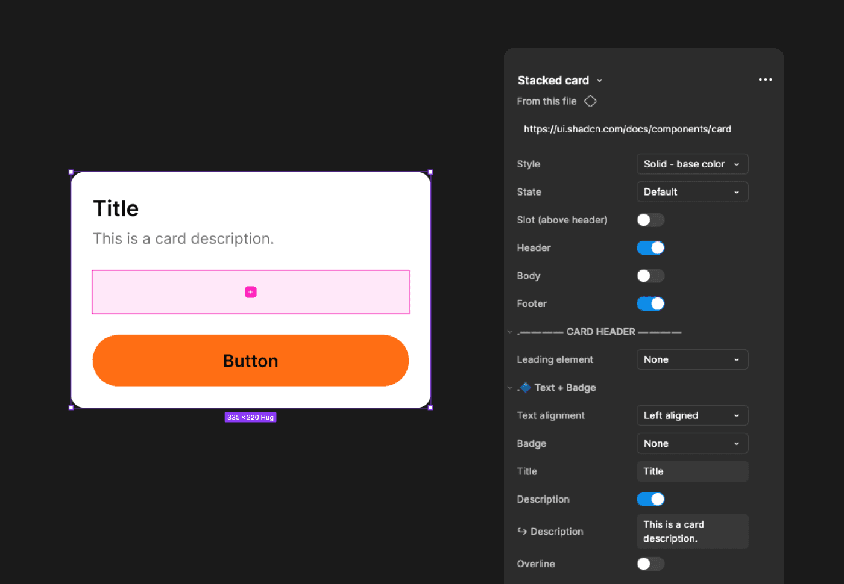Viewport: 844px width, 584px height.
Task: Enable the Body toggle
Action: coord(650,275)
